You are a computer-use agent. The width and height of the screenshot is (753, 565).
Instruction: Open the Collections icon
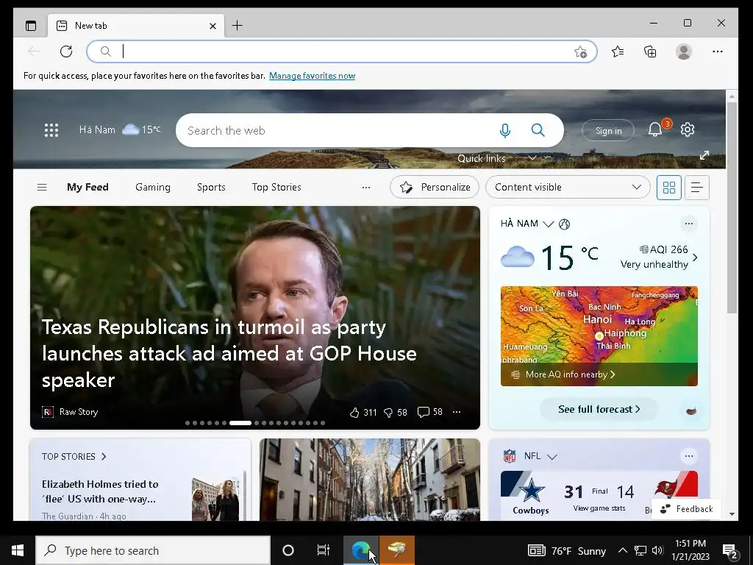pyautogui.click(x=650, y=51)
